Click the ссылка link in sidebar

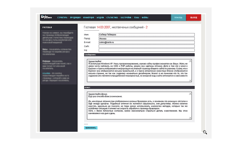pos(46,73)
